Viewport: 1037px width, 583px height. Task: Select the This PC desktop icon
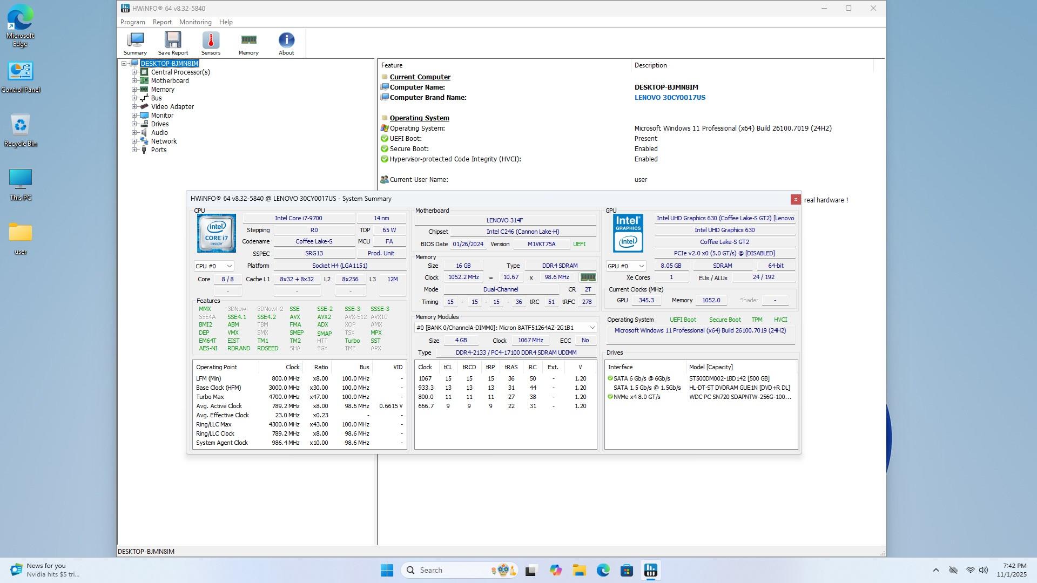pyautogui.click(x=21, y=184)
